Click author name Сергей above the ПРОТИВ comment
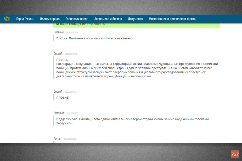This screenshot has height=161, width=242. click(x=58, y=92)
